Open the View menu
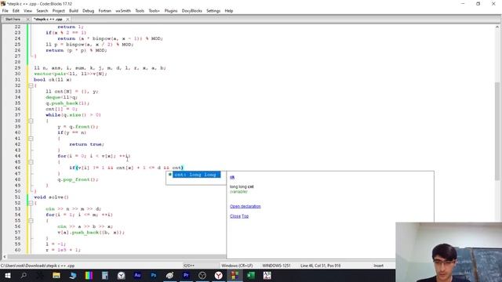Viewport: 502px width, 282px height. 28,11
